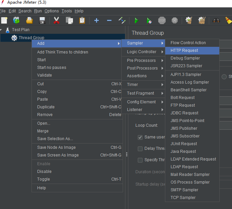Click the Copy toolbar icon
This screenshot has width=232, height=209.
69,20
